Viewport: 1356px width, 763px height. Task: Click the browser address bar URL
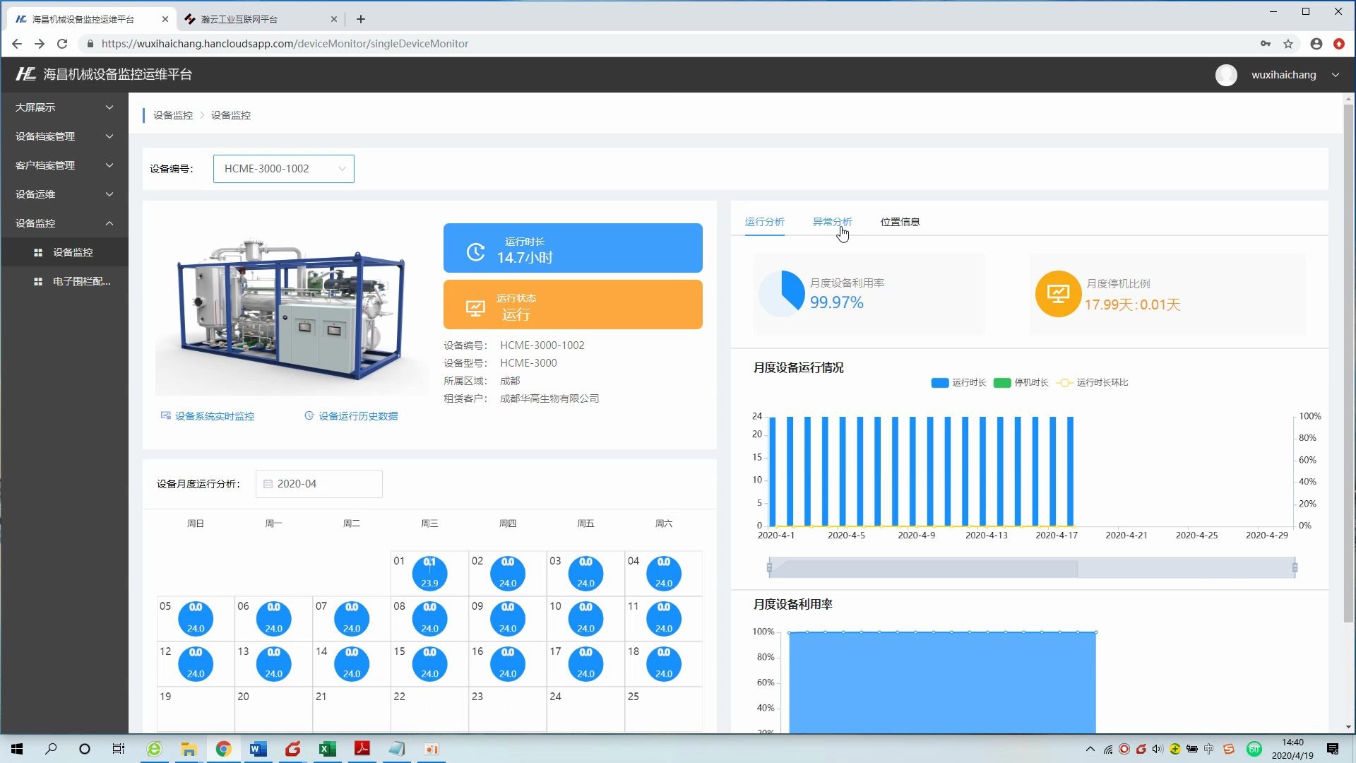coord(285,44)
